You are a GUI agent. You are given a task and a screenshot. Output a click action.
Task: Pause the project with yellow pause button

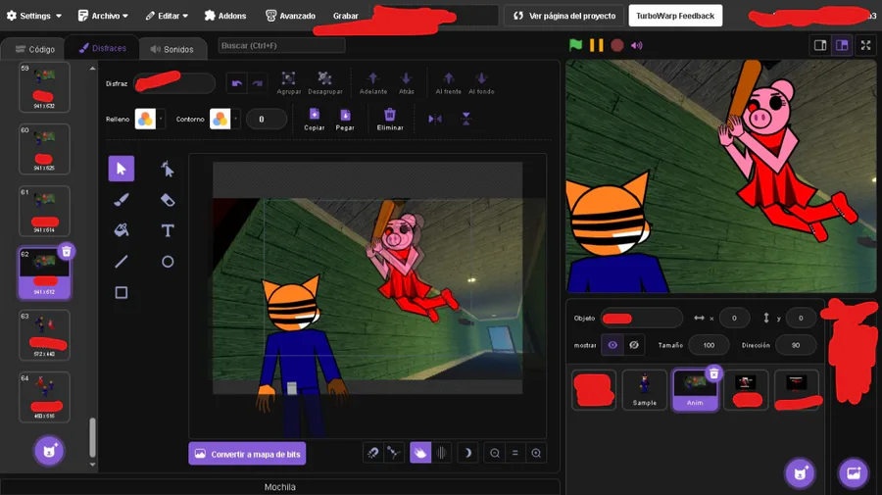pyautogui.click(x=596, y=45)
